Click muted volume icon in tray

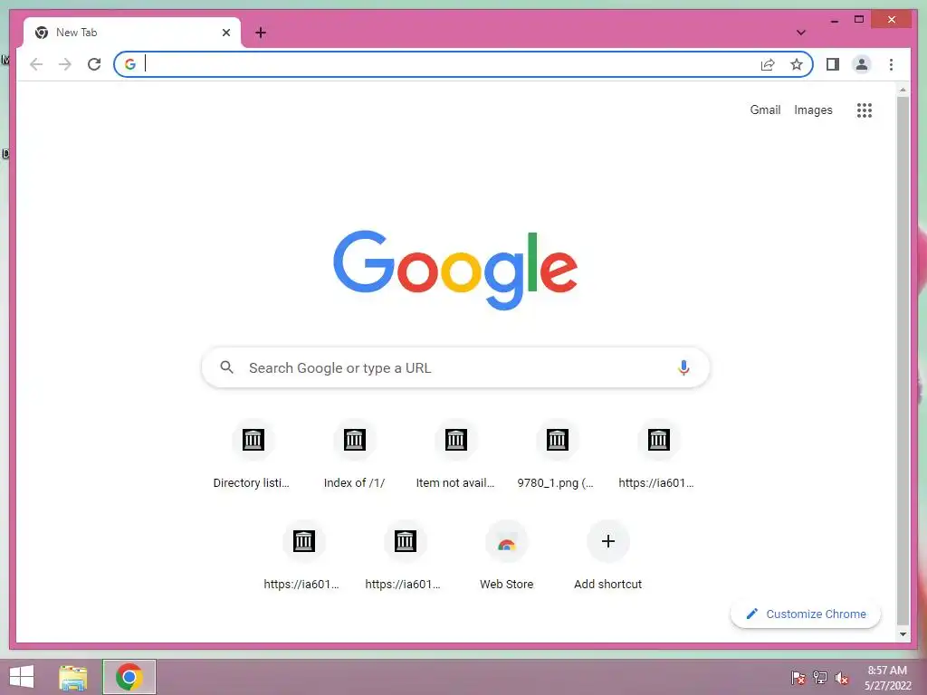pos(841,678)
